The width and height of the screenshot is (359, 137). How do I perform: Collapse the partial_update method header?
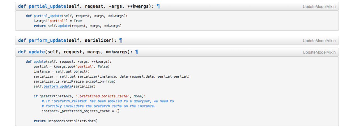point(177,6)
